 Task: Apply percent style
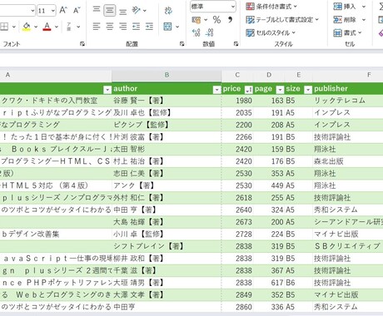point(216,20)
